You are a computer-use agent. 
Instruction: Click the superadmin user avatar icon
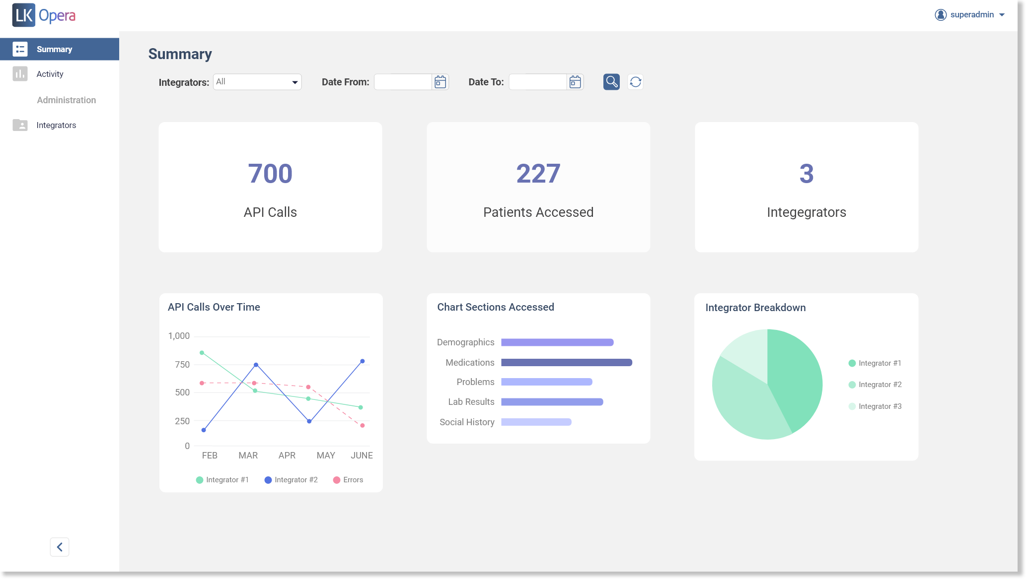(941, 15)
